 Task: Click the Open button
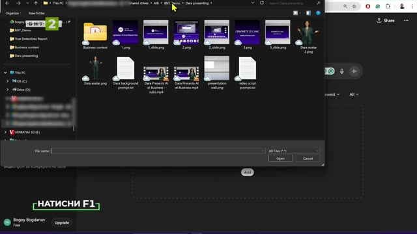click(x=280, y=159)
